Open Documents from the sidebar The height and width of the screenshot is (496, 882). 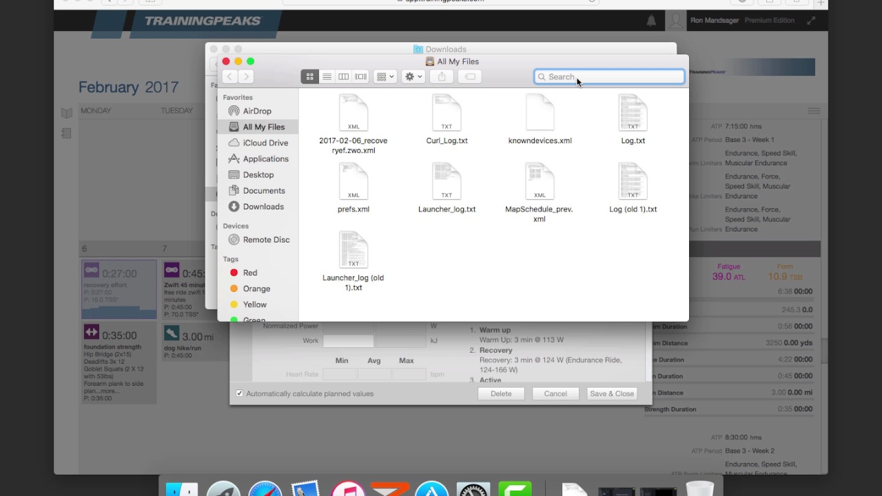coord(258,190)
